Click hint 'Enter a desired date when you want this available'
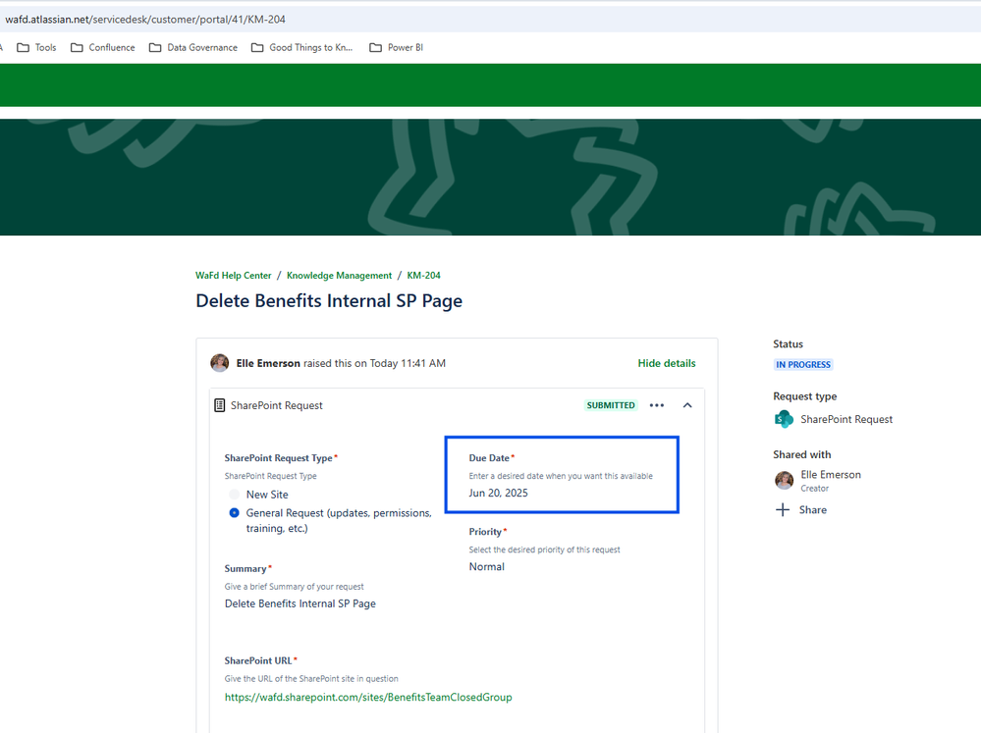 (561, 476)
